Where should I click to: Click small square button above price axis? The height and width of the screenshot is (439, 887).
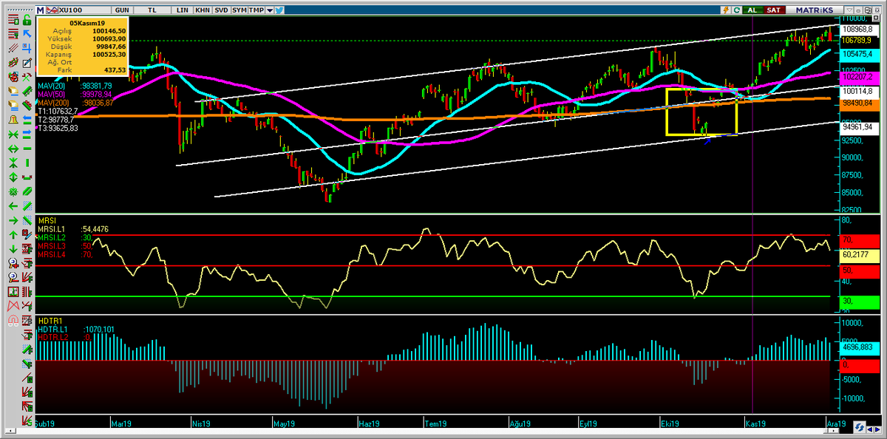[x=876, y=18]
